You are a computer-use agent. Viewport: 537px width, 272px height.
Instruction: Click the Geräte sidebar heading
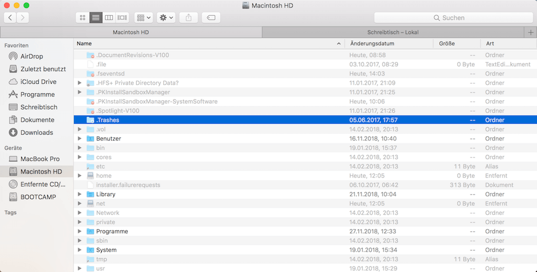pos(13,148)
